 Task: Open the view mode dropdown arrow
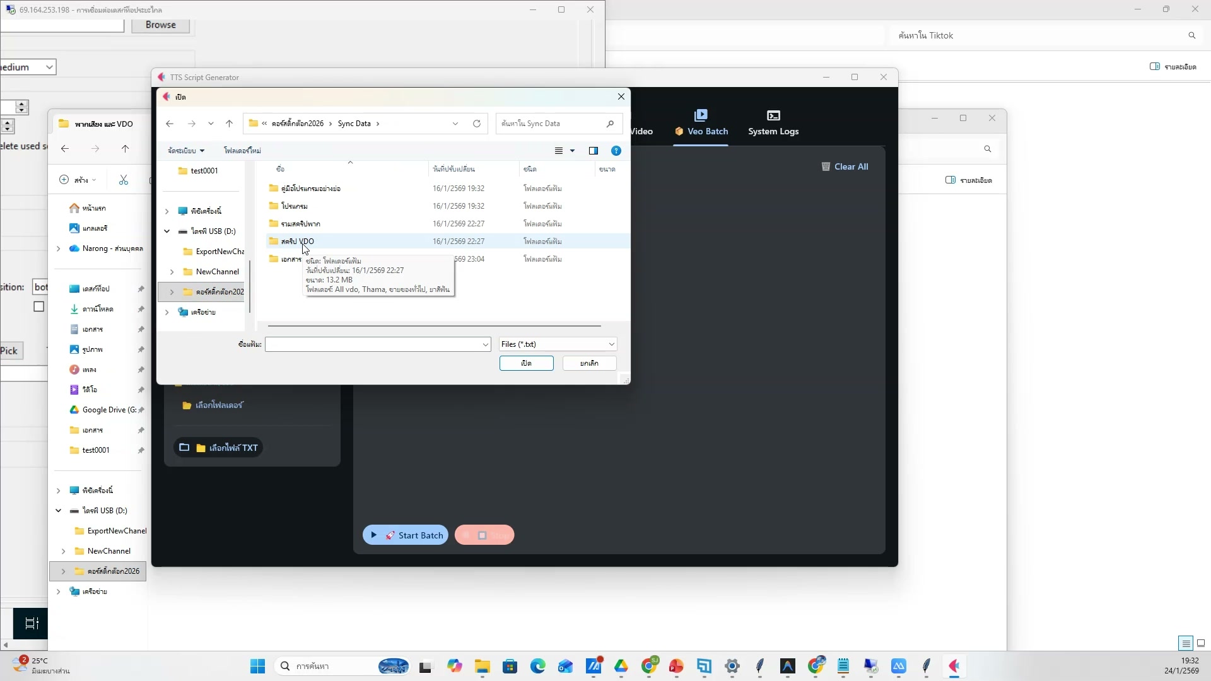(573, 151)
